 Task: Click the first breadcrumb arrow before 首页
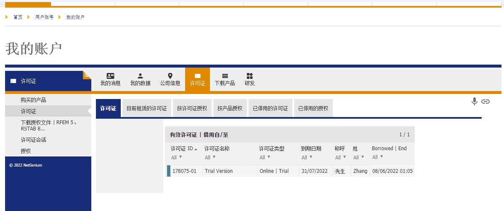[x=6, y=17]
